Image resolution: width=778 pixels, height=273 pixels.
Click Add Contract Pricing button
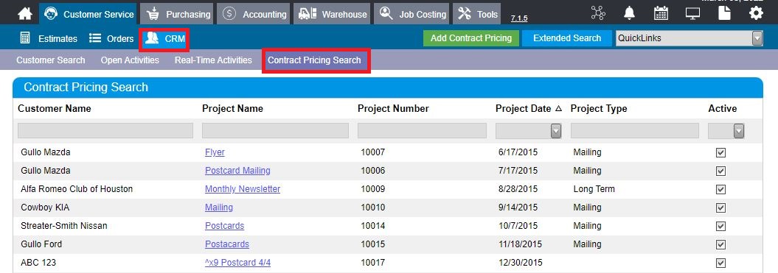(471, 38)
